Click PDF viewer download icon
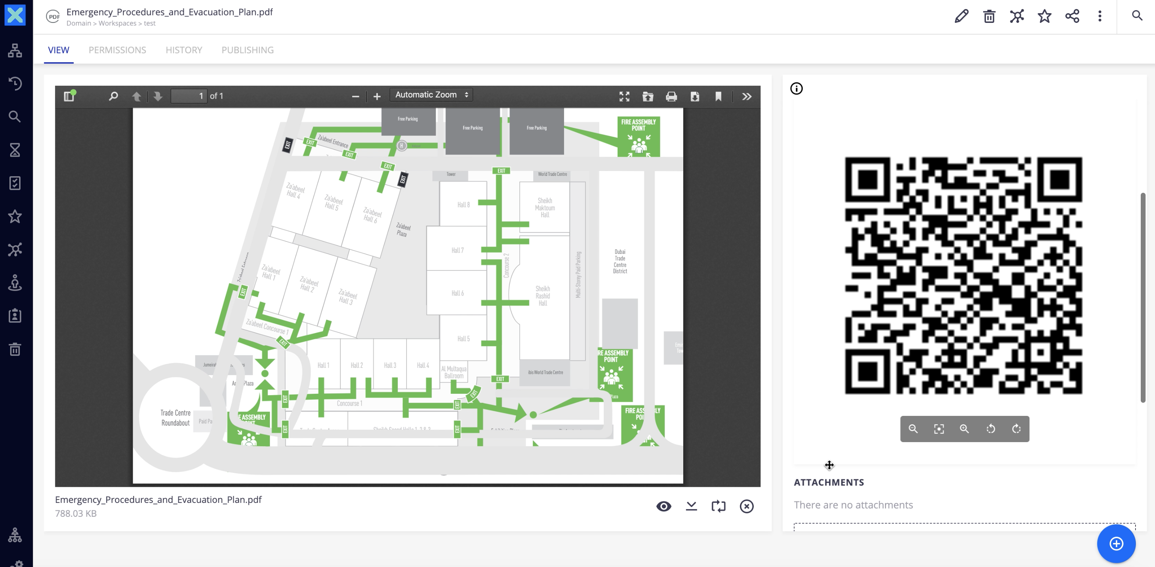This screenshot has height=567, width=1155. [x=694, y=96]
